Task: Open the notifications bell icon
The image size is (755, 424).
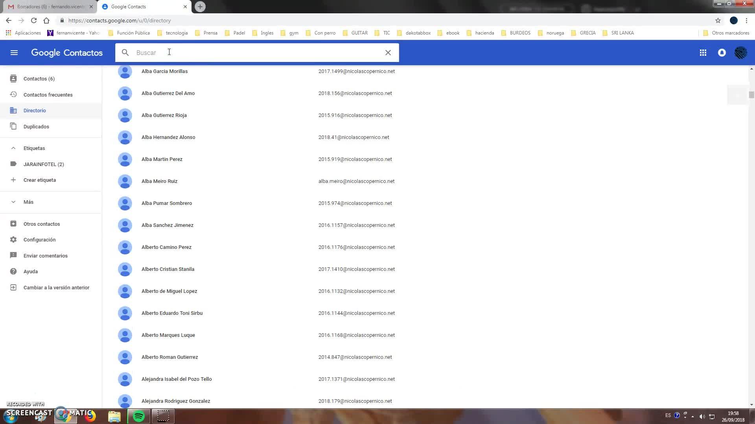Action: point(722,53)
